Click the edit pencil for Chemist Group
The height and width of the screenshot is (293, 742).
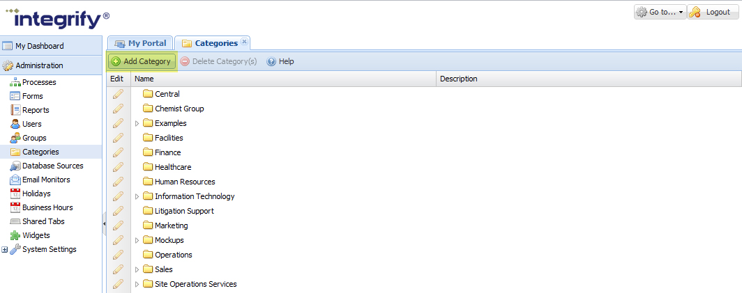click(119, 109)
